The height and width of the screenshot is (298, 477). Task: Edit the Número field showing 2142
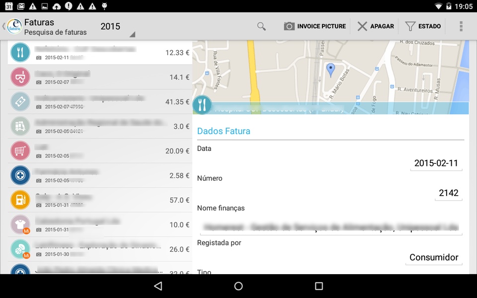click(x=448, y=193)
